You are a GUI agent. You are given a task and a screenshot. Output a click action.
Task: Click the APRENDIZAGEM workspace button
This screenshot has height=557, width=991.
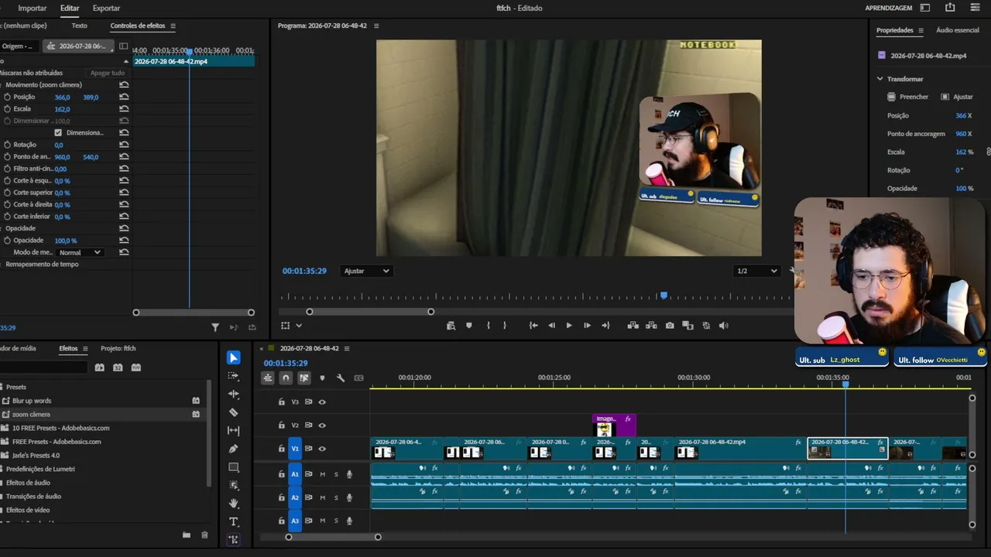[889, 8]
